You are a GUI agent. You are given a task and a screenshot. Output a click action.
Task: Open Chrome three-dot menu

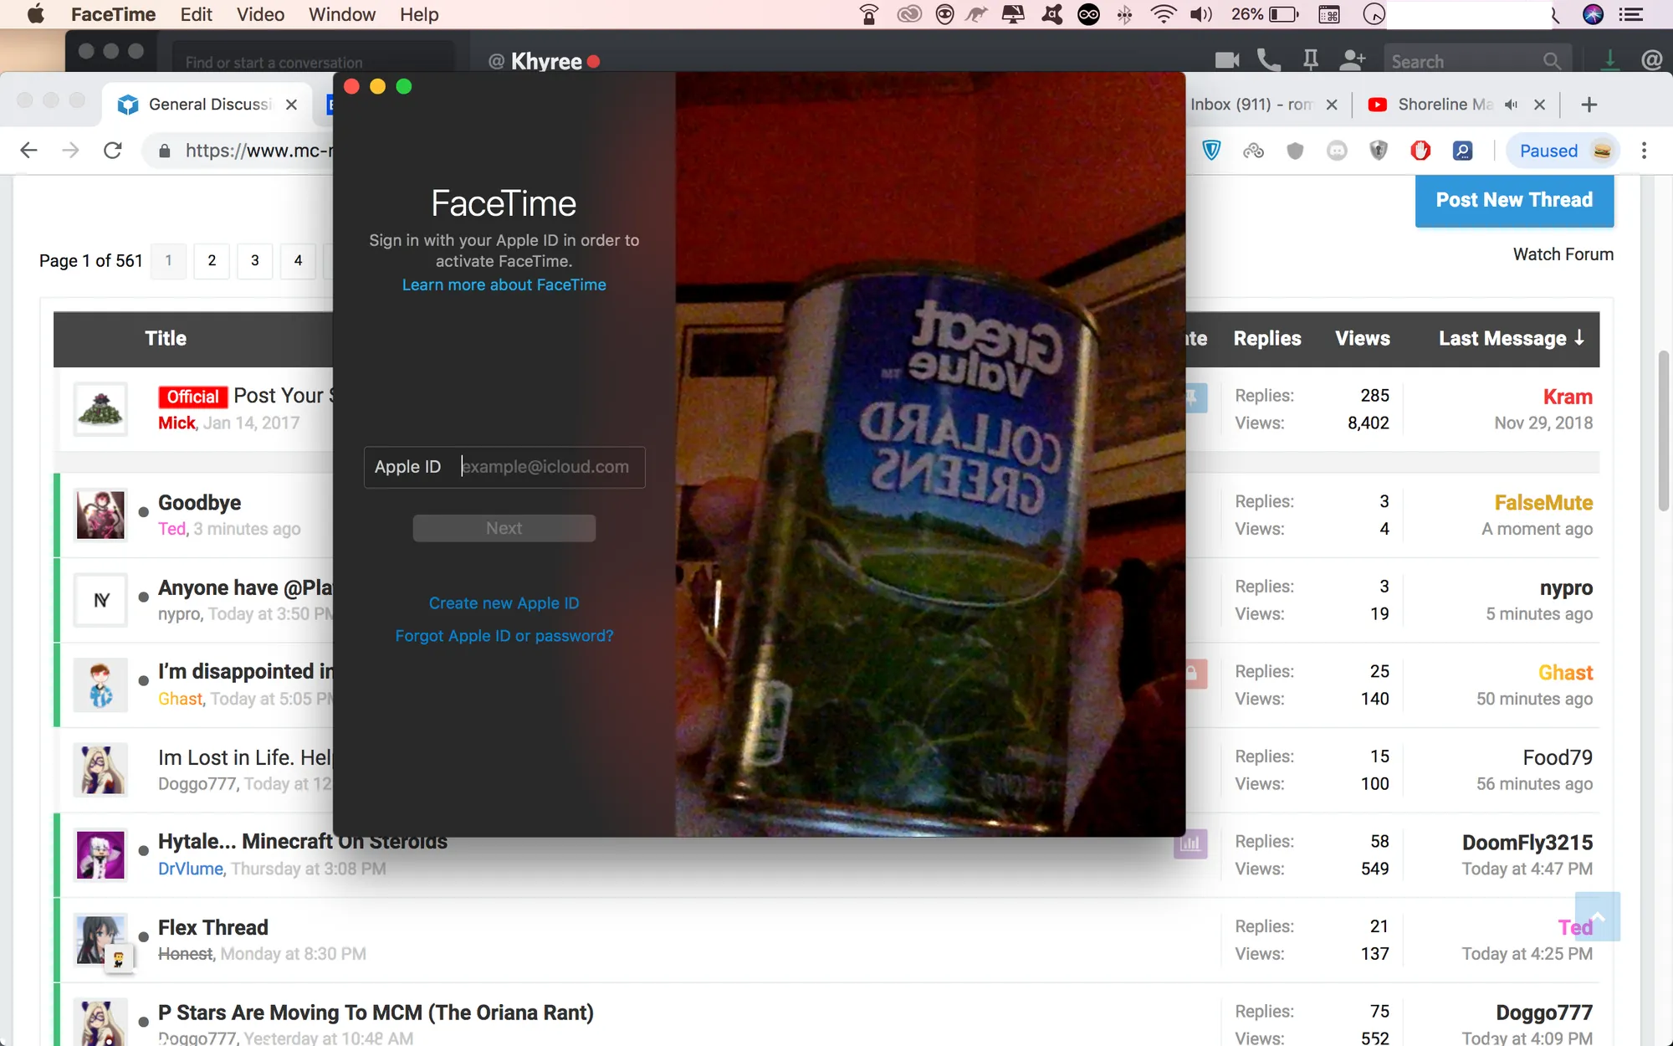pos(1644,151)
